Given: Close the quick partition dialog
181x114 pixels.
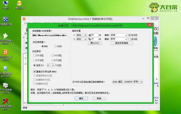Looking at the screenshot, I should pyautogui.click(x=150, y=25).
